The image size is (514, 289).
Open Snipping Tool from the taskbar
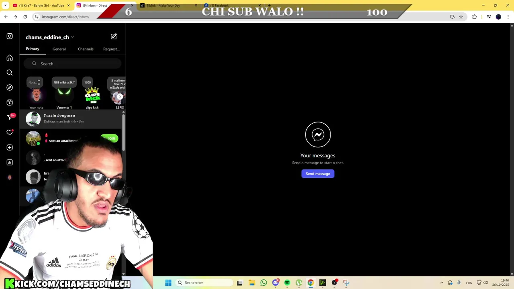[x=346, y=283]
